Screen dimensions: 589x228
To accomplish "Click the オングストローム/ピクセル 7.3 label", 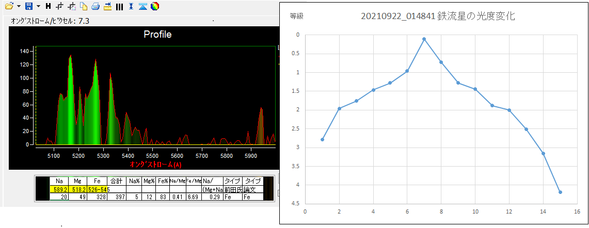I will point(50,21).
